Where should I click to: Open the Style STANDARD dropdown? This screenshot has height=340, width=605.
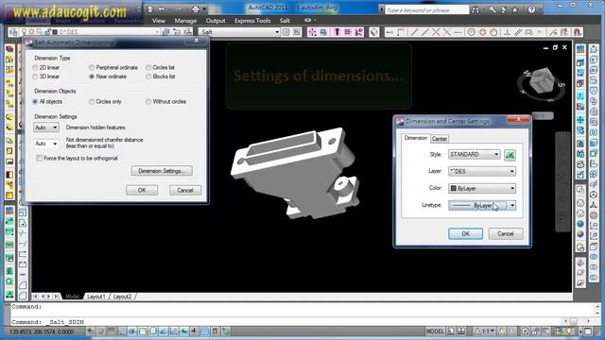[x=475, y=155]
